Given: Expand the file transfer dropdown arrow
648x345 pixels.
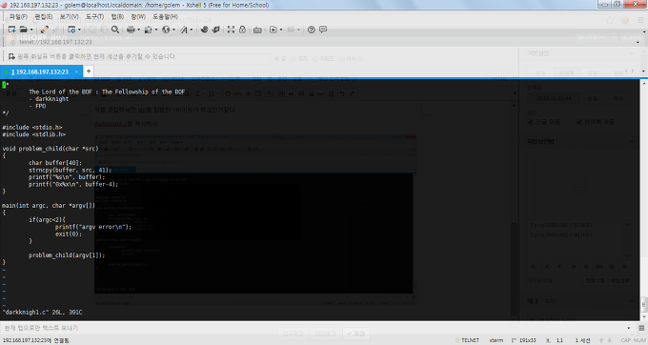Looking at the screenshot, I should (x=155, y=30).
